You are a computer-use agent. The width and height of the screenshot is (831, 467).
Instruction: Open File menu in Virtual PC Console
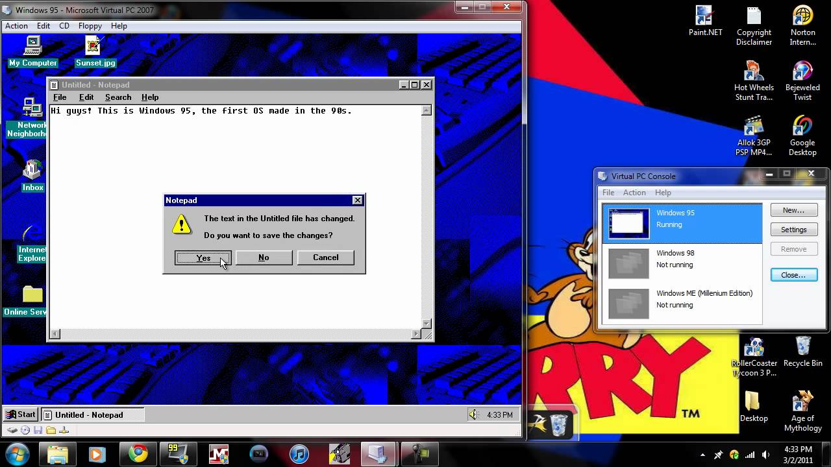(608, 193)
